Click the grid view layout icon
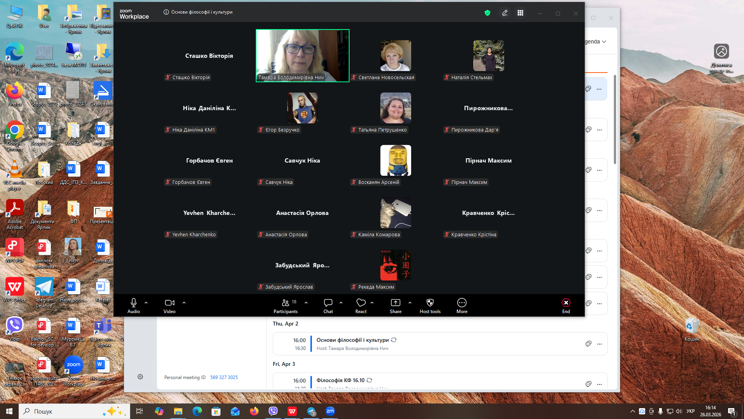 [x=520, y=13]
